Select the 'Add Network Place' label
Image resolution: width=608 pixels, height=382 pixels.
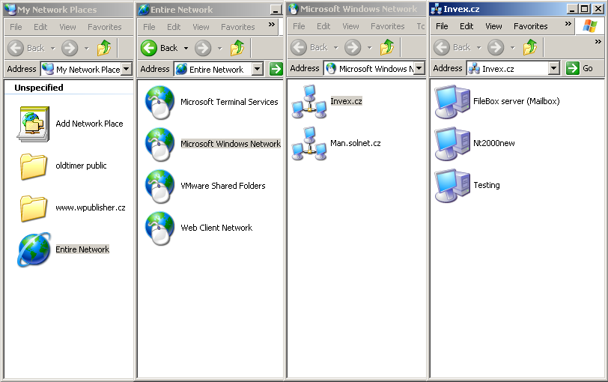(89, 124)
